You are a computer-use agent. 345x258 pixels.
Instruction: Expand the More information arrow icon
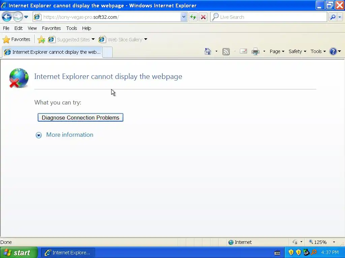click(x=39, y=135)
